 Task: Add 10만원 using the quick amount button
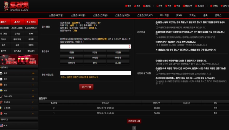(118, 52)
